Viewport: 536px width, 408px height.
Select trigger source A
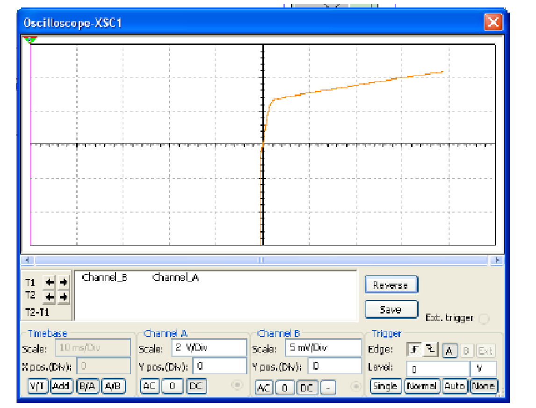pos(449,350)
